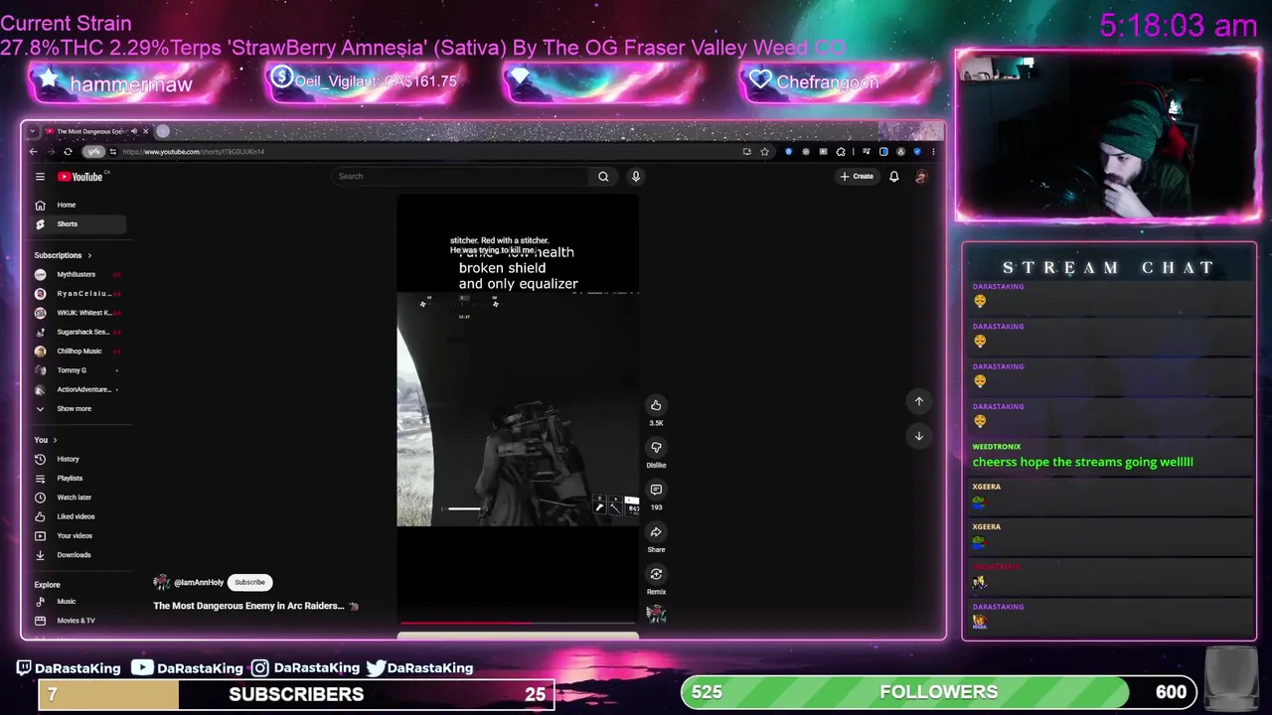Close the YouTube browser tab
This screenshot has height=715, width=1272.
(145, 131)
